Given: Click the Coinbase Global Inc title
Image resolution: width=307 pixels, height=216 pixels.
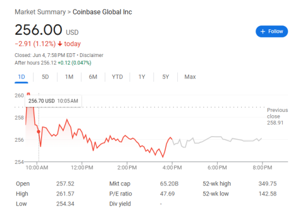Looking at the screenshot, I should coord(103,12).
